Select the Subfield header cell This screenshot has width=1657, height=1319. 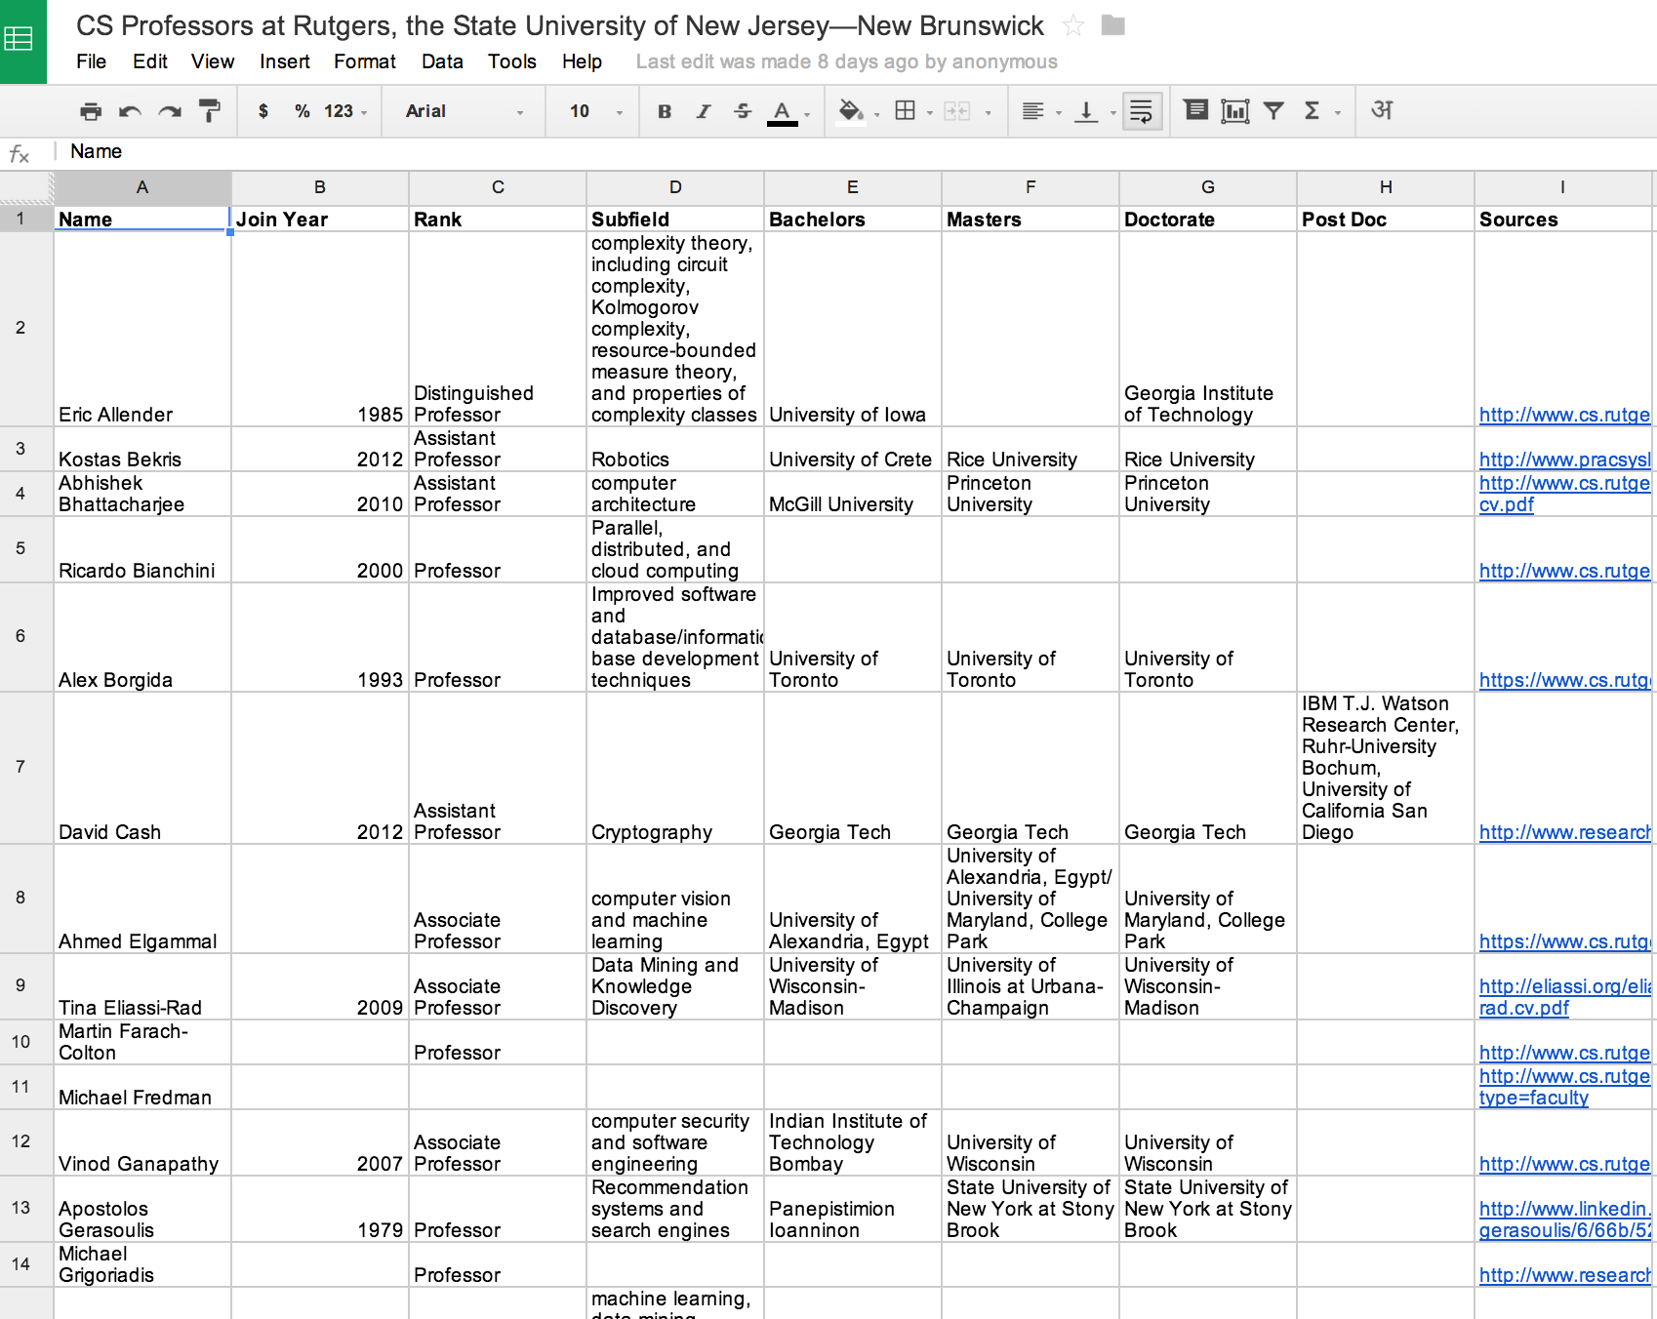[x=675, y=219]
